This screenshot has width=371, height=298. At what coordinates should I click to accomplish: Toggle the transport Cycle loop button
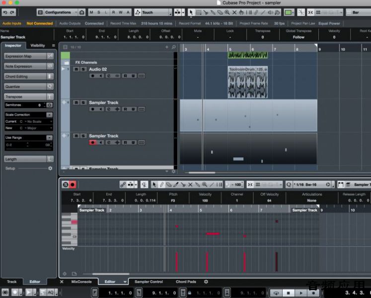[276, 293]
